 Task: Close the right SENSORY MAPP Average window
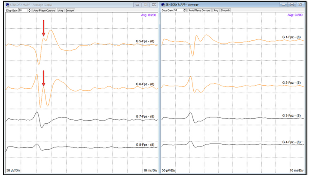tap(300, 4)
